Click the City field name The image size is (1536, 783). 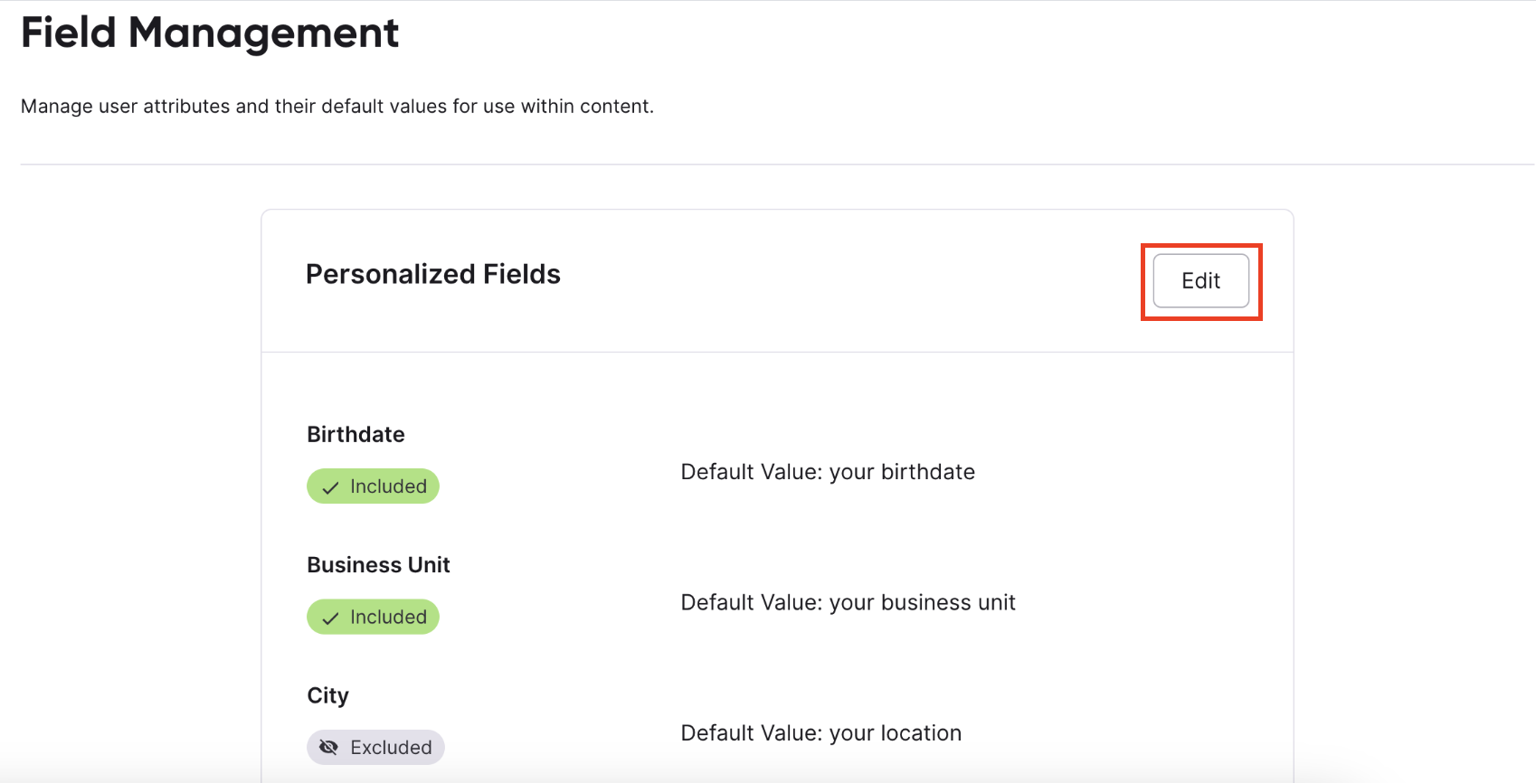(327, 695)
